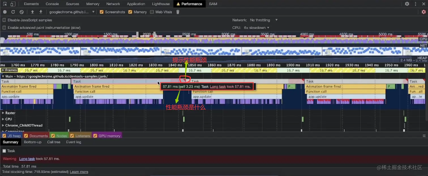Image resolution: width=428 pixels, height=176 pixels.
Task: Open the recording selector dropdown googlechrome.github.i...
Action: coord(72,12)
